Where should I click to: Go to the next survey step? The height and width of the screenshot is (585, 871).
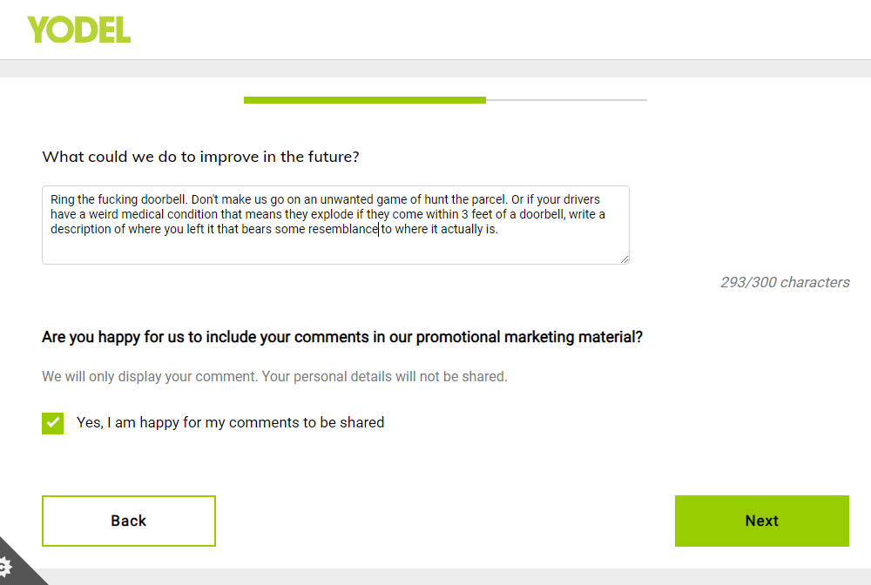tap(761, 521)
